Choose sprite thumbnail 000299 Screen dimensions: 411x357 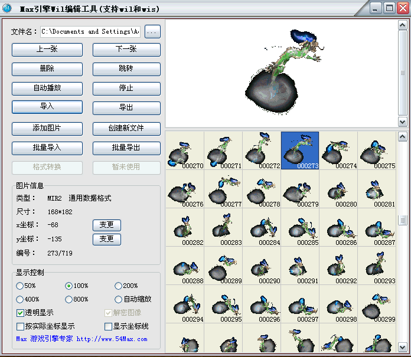[x=377, y=304]
